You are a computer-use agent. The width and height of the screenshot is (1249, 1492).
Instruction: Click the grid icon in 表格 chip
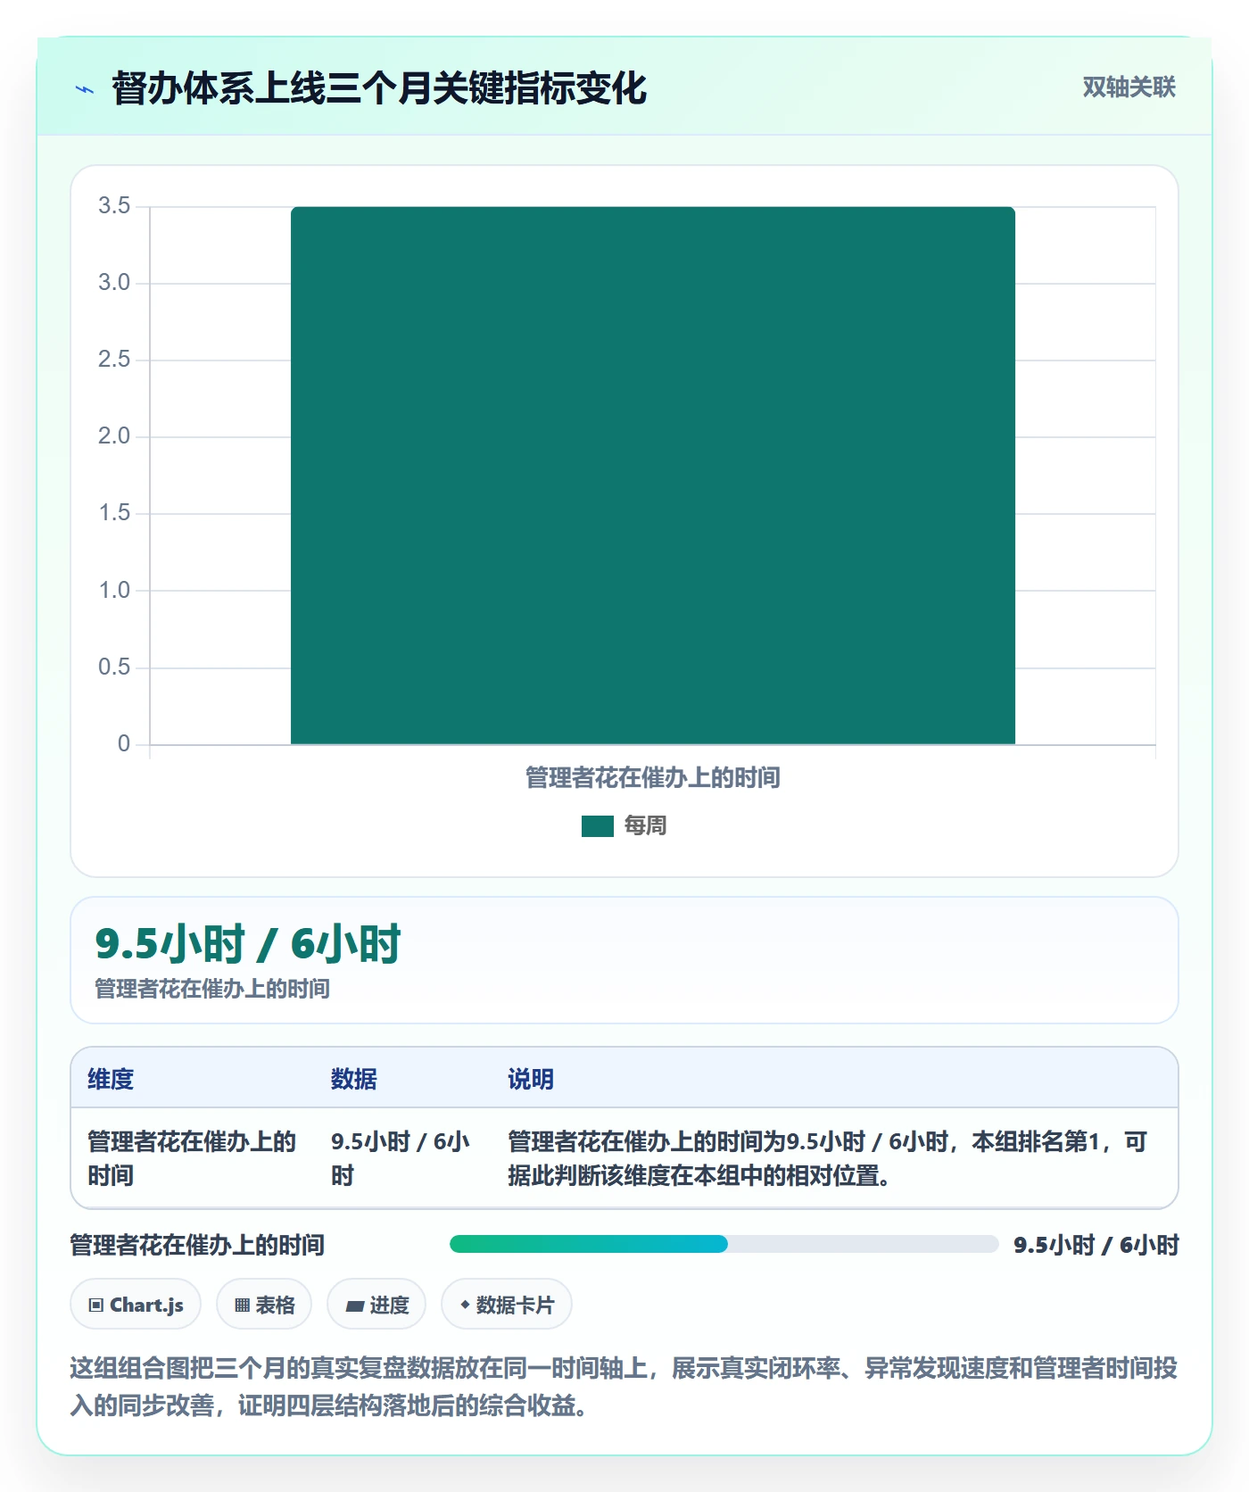[x=242, y=1305]
